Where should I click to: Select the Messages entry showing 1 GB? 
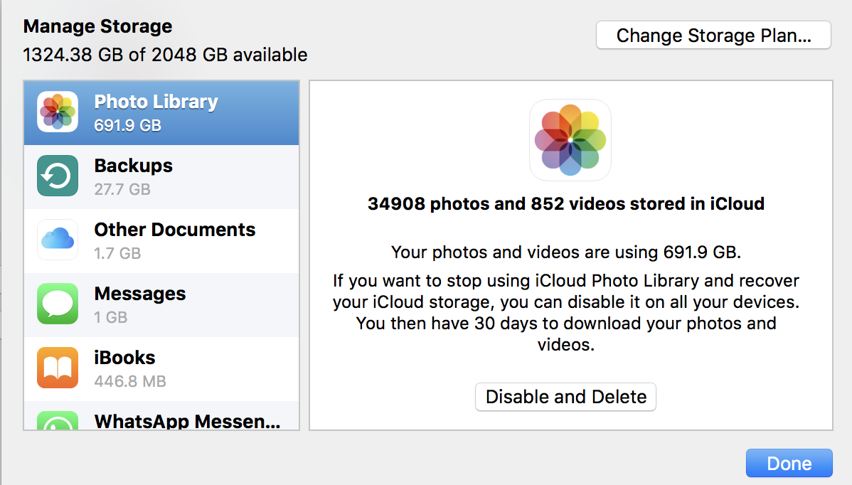(x=161, y=305)
